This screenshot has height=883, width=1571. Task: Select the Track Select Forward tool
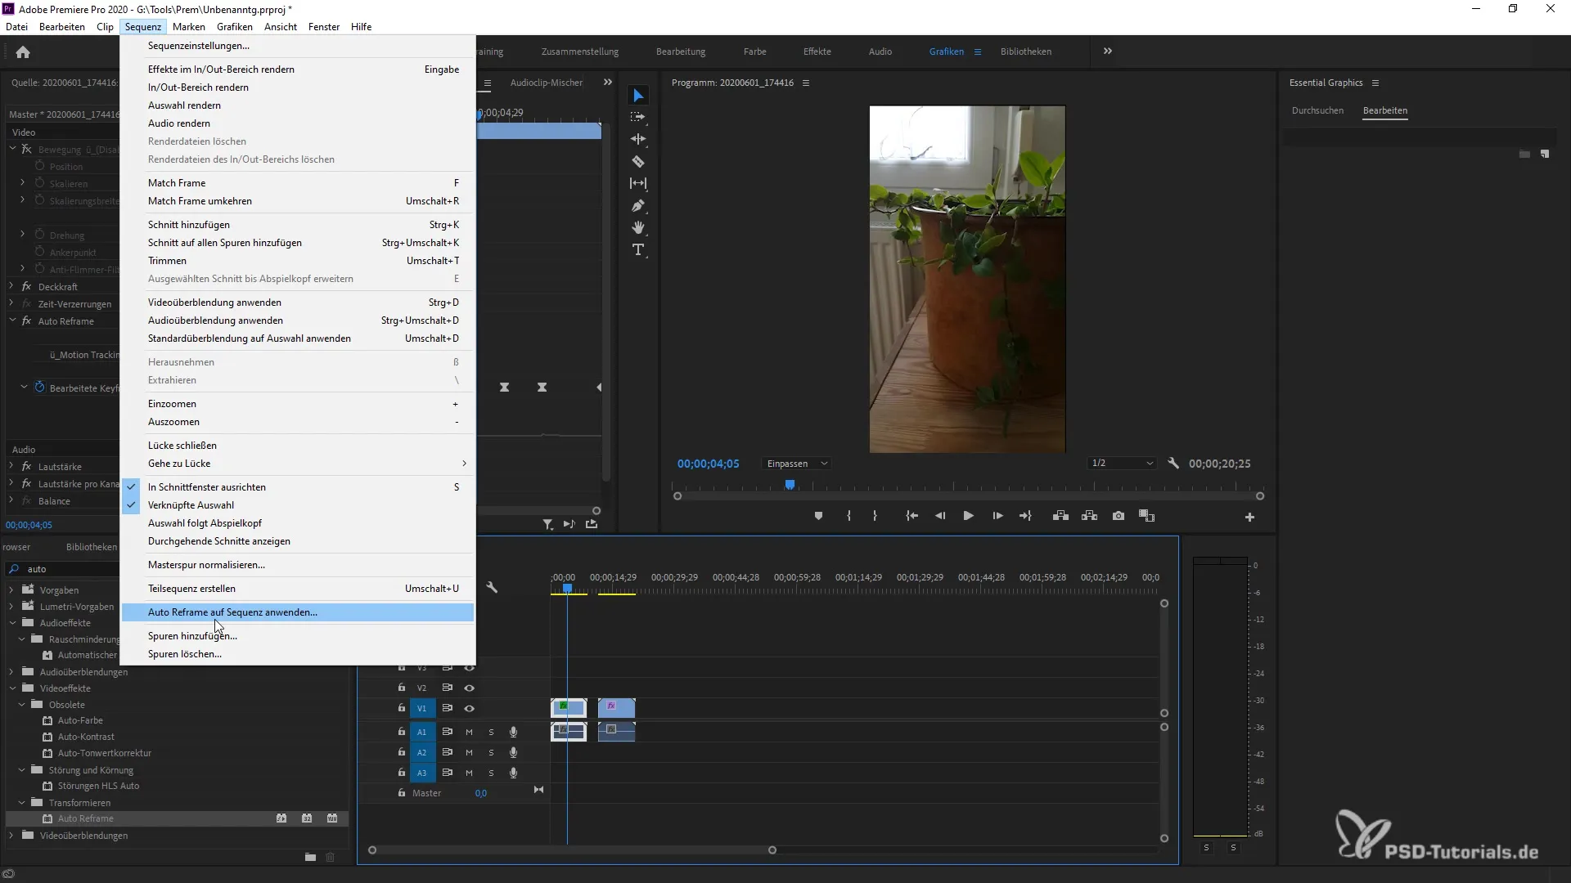coord(638,118)
